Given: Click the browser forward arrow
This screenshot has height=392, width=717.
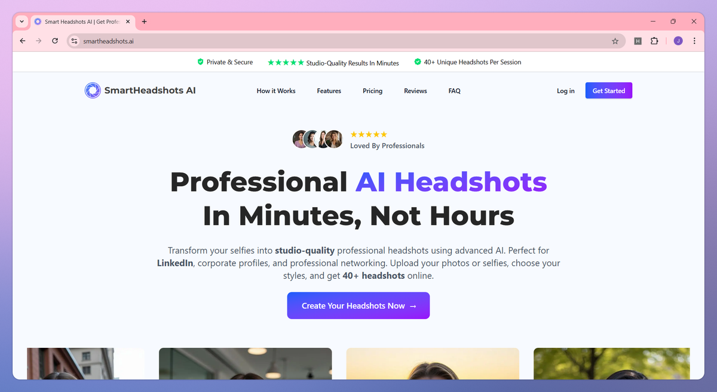Looking at the screenshot, I should (x=39, y=41).
